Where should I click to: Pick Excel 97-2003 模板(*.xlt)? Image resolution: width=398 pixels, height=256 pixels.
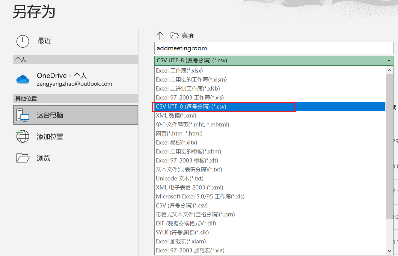tap(270, 161)
